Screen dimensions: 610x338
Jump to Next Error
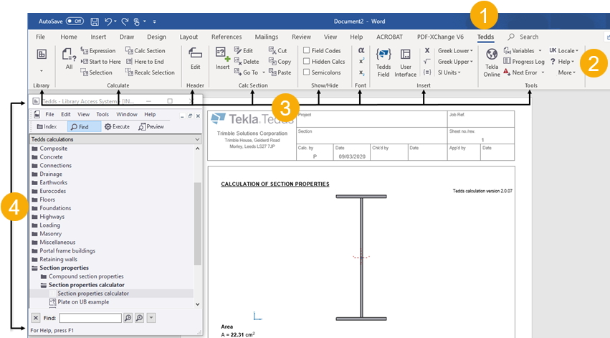click(523, 72)
